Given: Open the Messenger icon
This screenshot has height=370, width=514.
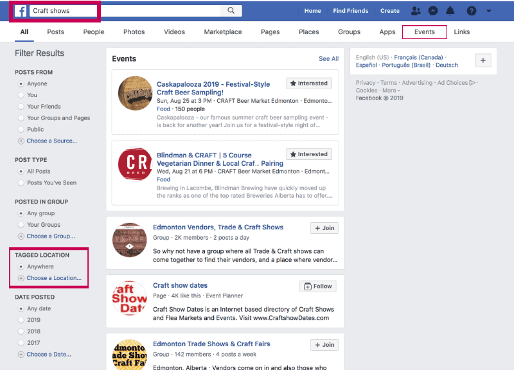Looking at the screenshot, I should (432, 11).
